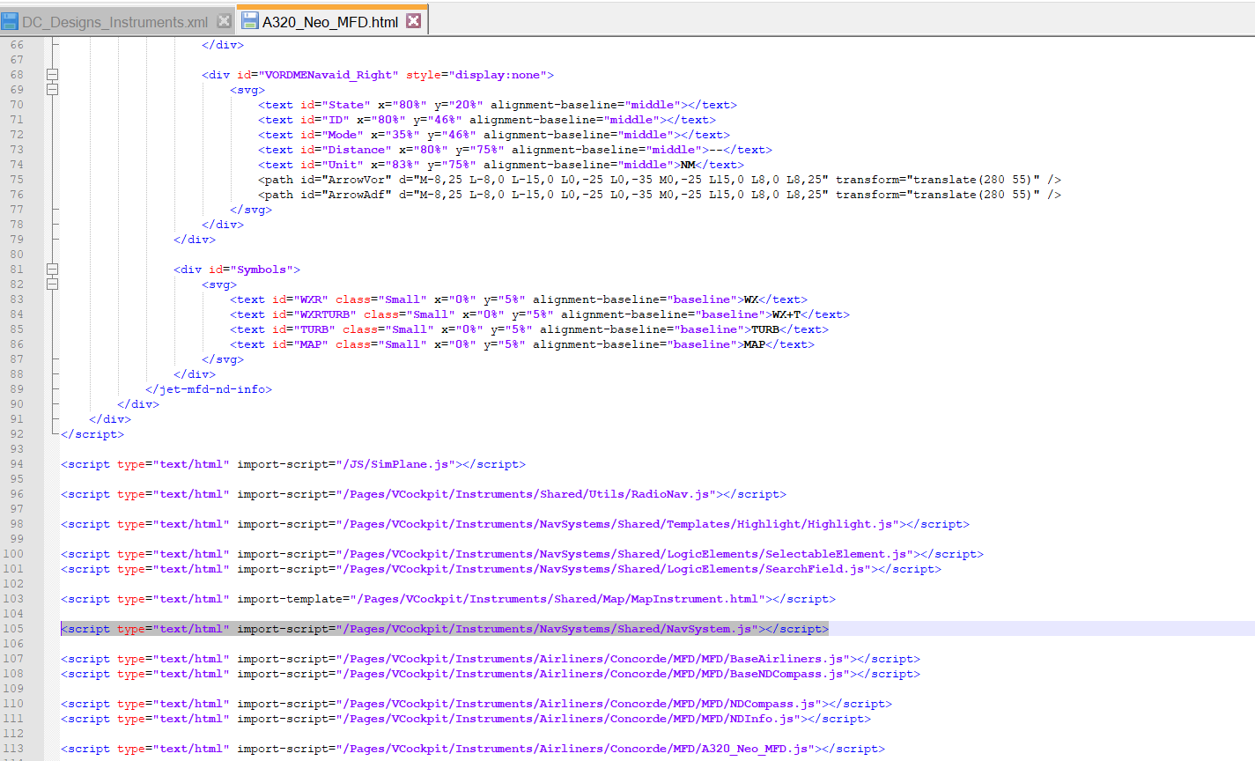Fold the svg block at line 82
This screenshot has height=761, width=1255.
(x=53, y=284)
